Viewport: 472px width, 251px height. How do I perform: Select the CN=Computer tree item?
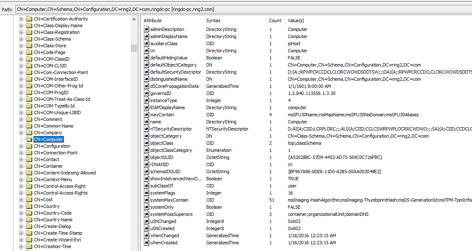click(48, 139)
